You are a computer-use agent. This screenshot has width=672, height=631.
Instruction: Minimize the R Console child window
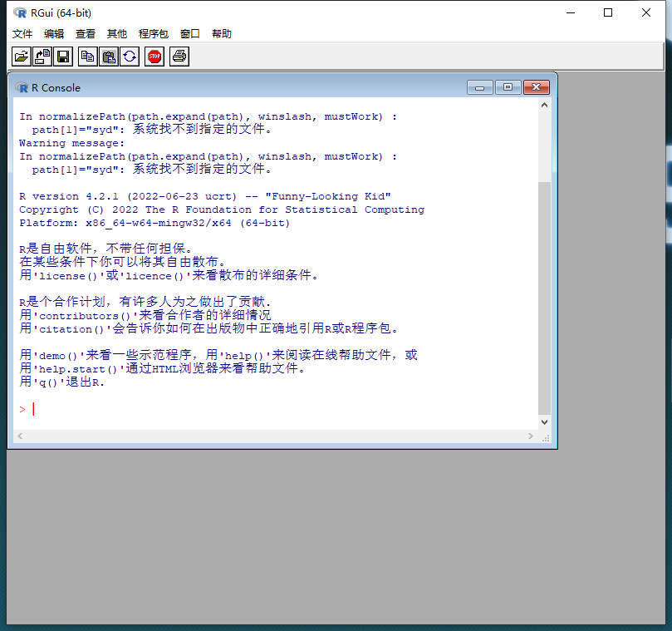tap(480, 87)
